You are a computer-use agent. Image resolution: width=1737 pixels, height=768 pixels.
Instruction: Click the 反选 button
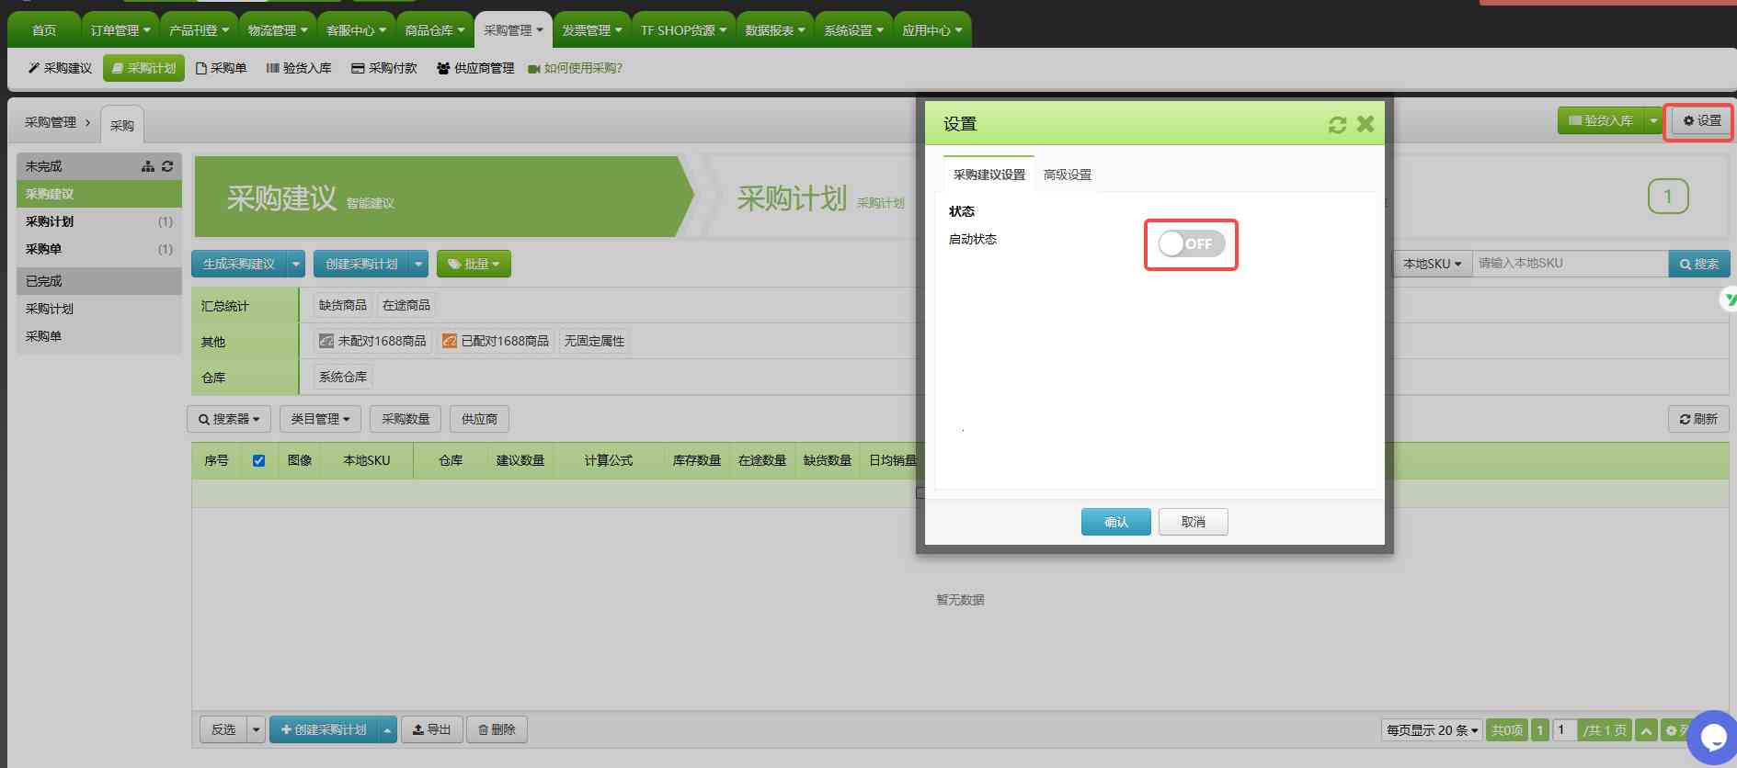[223, 729]
